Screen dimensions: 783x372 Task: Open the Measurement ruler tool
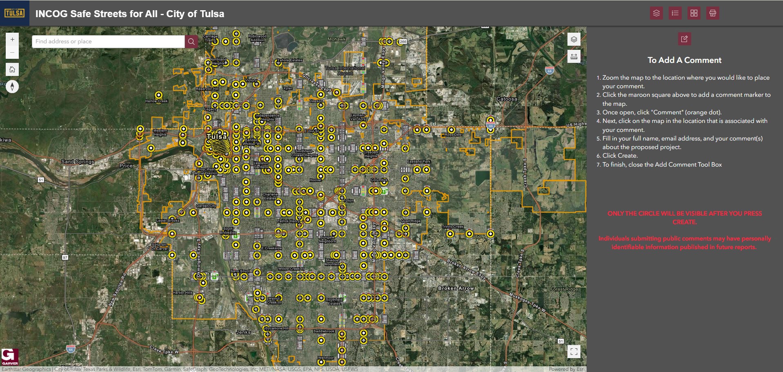[x=574, y=56]
